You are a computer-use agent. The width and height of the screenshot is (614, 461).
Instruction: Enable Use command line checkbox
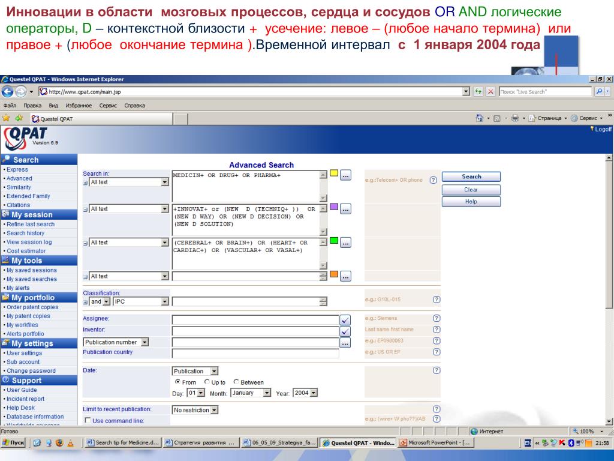[x=88, y=421]
